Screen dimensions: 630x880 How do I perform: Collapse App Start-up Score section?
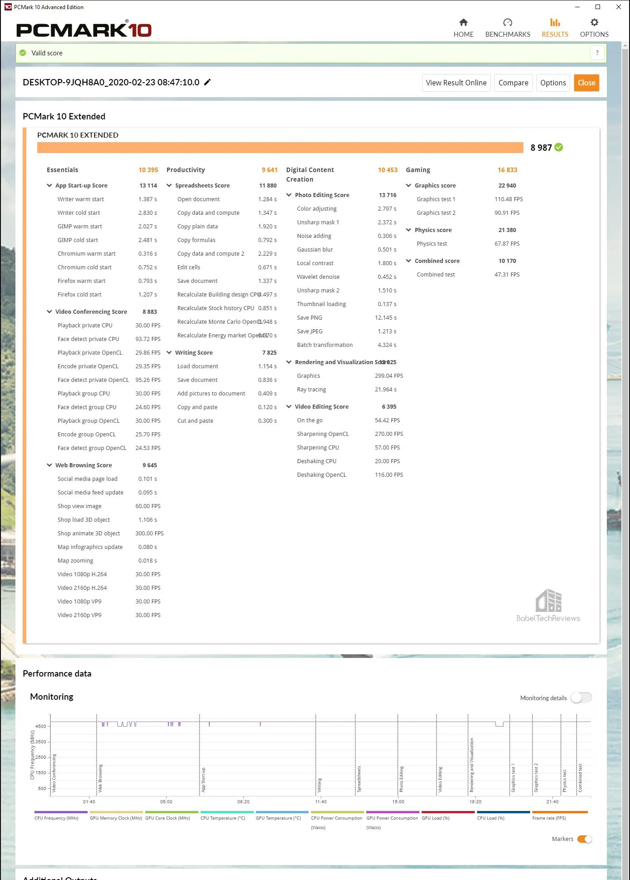[x=49, y=185]
